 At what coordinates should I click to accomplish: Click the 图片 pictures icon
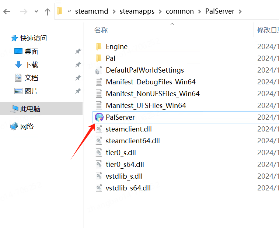(x=18, y=91)
